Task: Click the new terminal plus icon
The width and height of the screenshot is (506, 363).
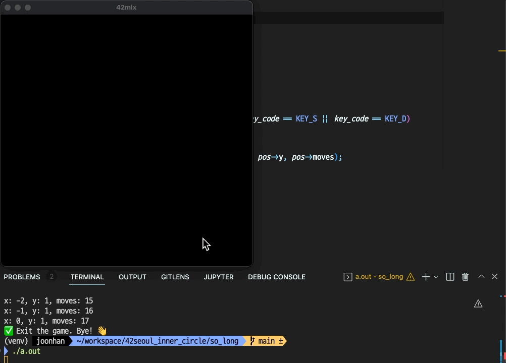Action: pyautogui.click(x=426, y=277)
